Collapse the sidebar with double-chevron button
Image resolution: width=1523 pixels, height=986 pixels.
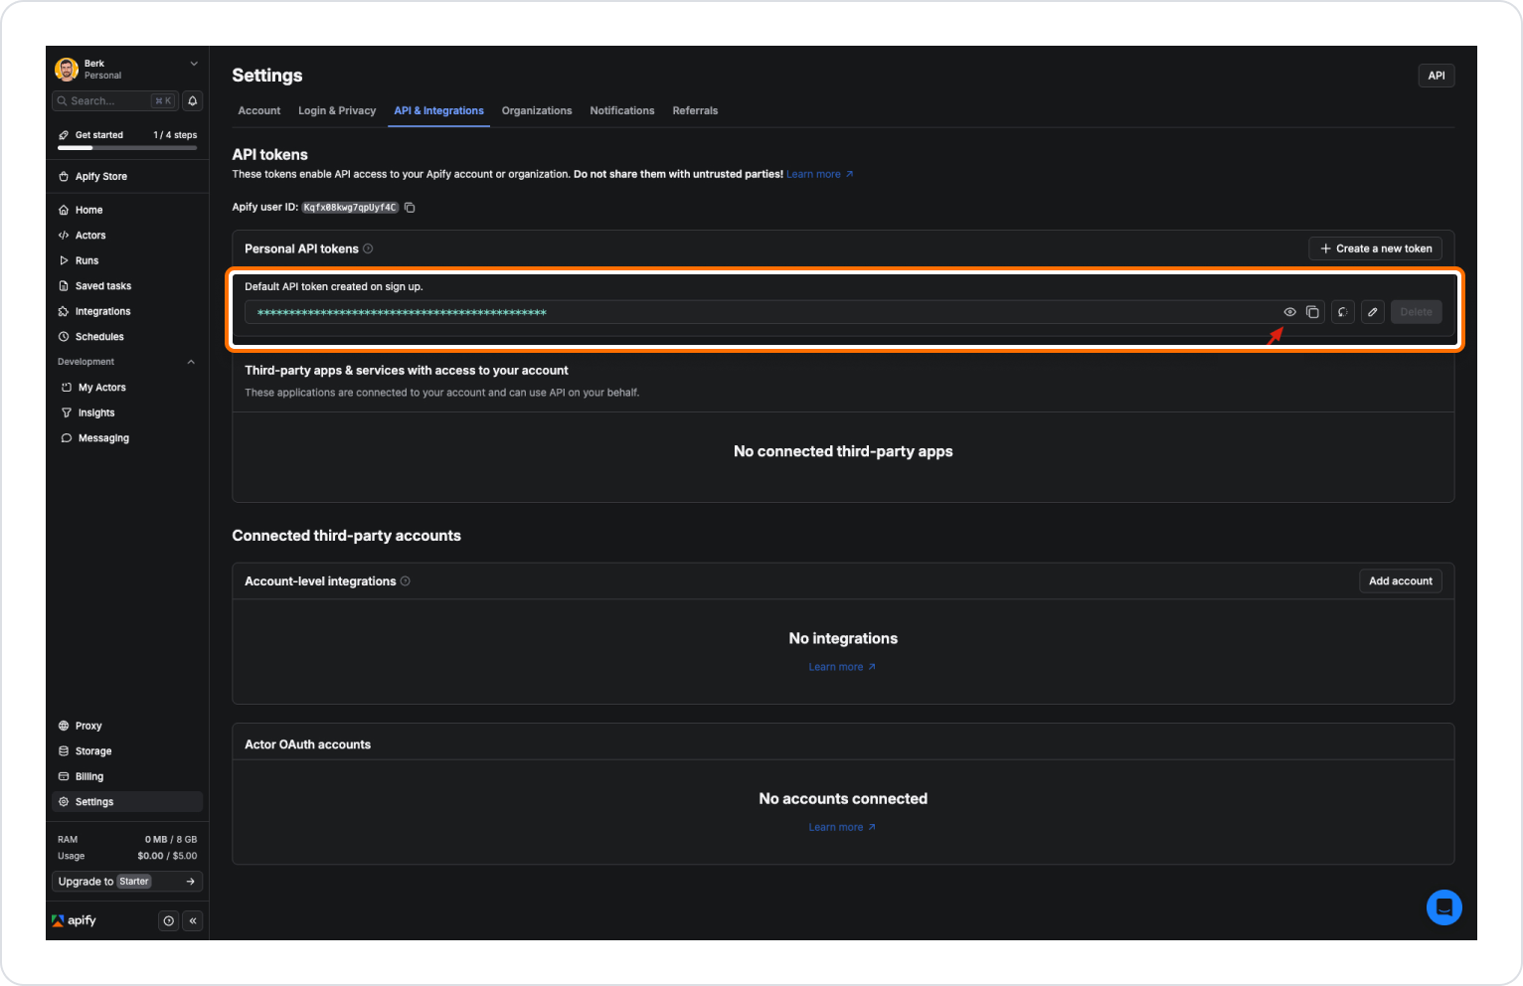193,921
